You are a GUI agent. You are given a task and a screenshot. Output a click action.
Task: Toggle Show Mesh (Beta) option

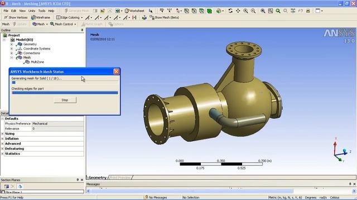click(164, 17)
